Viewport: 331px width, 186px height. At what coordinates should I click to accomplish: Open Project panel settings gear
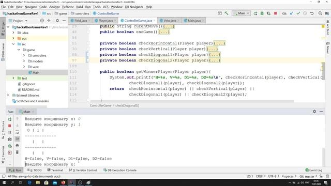pos(57,21)
